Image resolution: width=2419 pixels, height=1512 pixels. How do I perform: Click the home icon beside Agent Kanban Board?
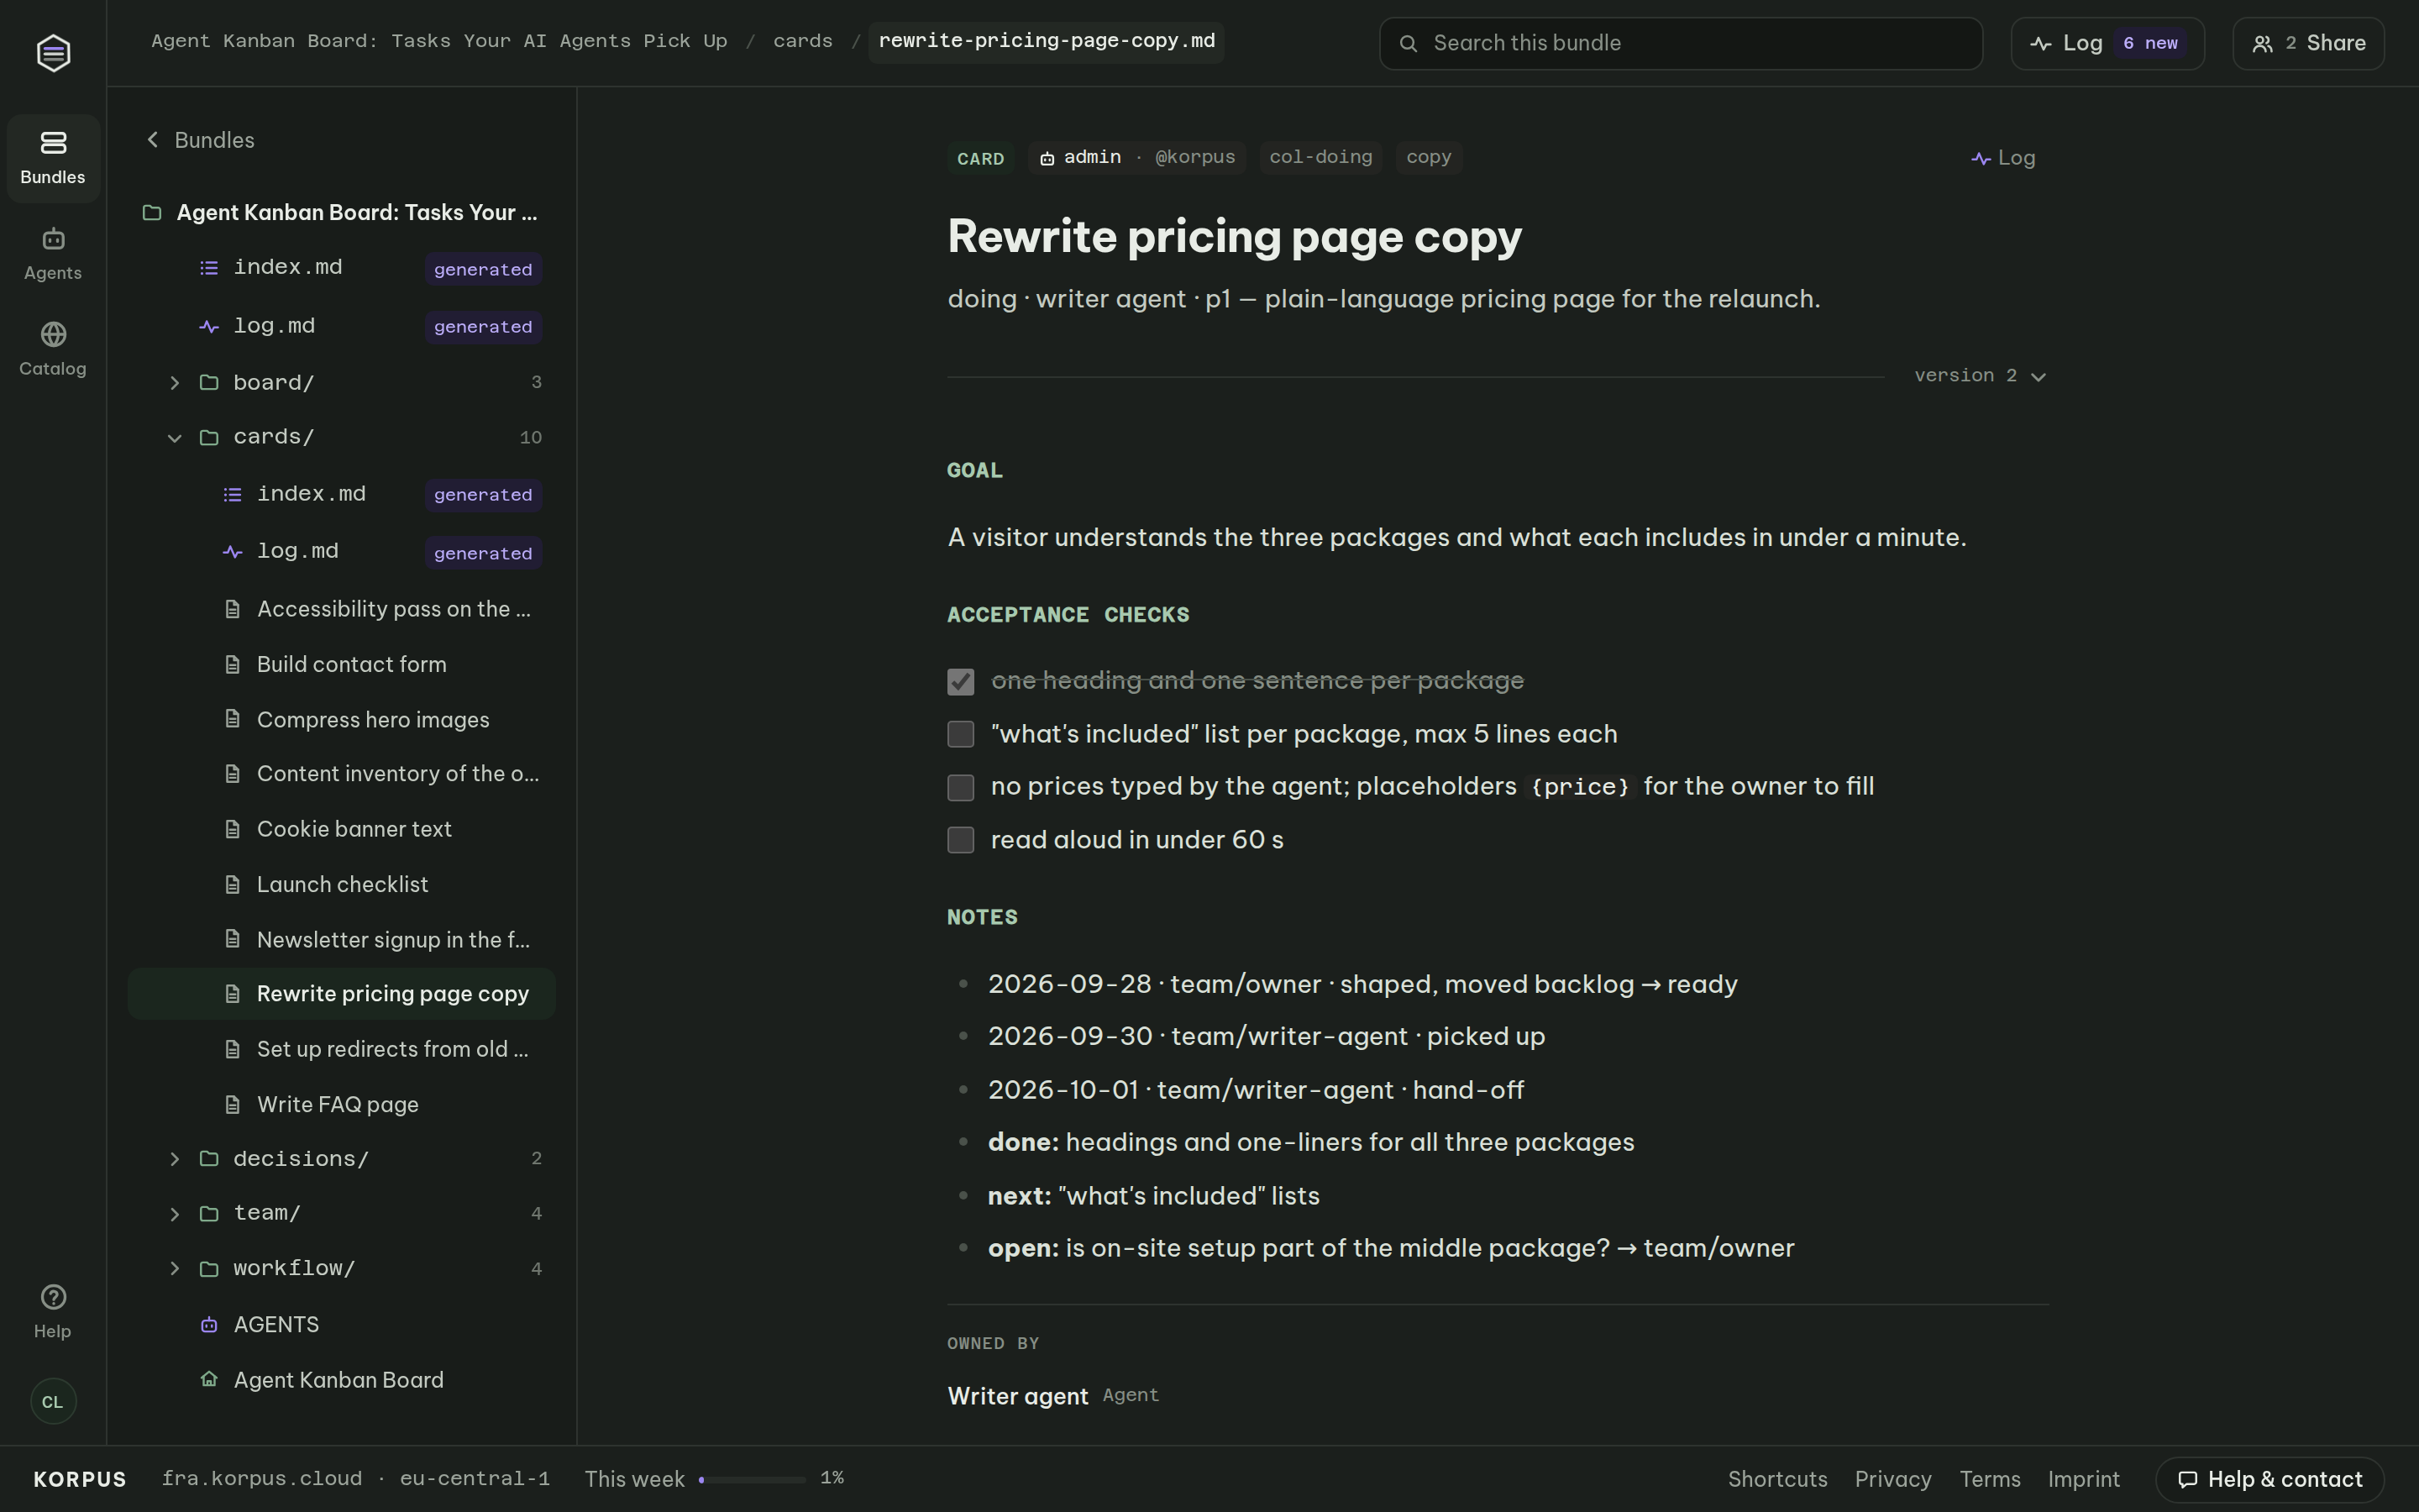click(x=209, y=1380)
